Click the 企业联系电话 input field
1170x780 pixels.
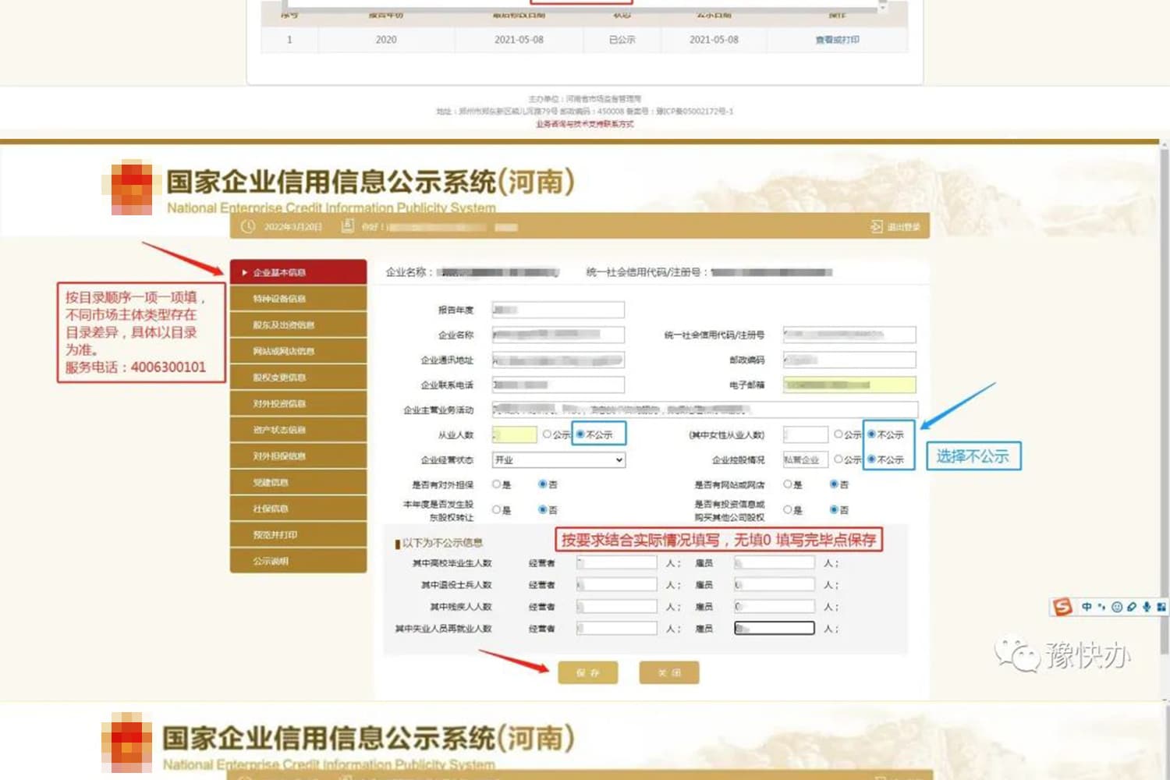(558, 385)
